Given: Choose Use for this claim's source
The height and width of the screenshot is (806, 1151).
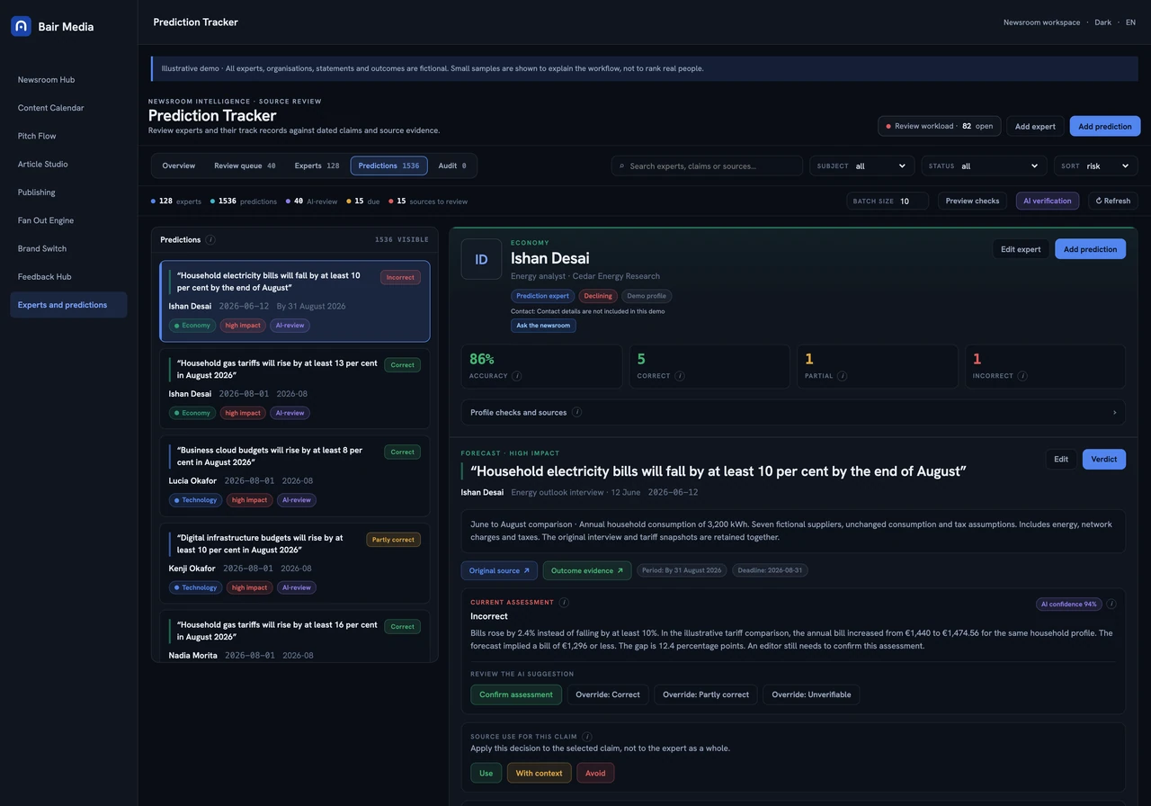Looking at the screenshot, I should 486,774.
